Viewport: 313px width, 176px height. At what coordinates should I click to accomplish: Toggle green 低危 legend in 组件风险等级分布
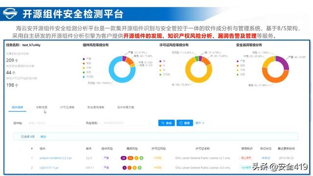coord(87,72)
